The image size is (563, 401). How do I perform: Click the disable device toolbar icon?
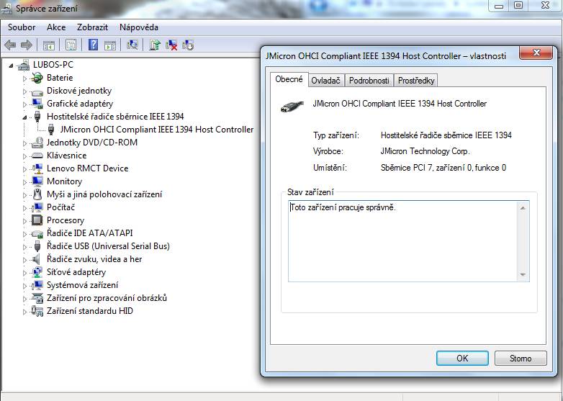pos(188,45)
